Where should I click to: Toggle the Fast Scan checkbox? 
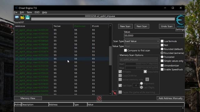(120, 86)
